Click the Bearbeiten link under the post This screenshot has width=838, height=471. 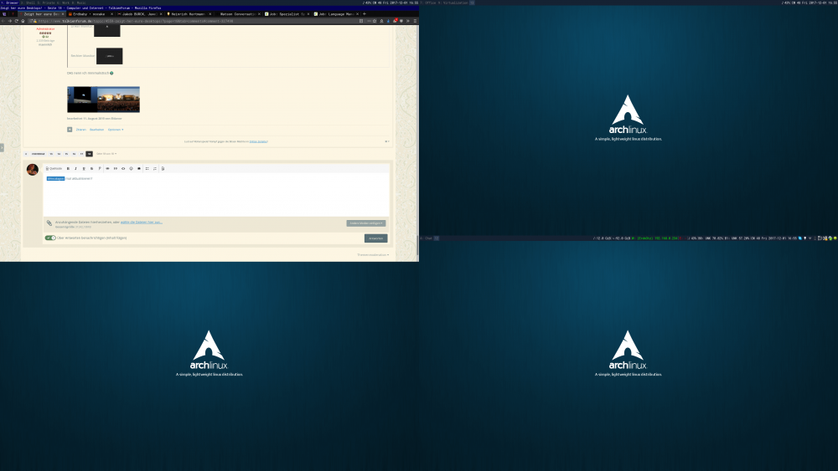(x=96, y=130)
